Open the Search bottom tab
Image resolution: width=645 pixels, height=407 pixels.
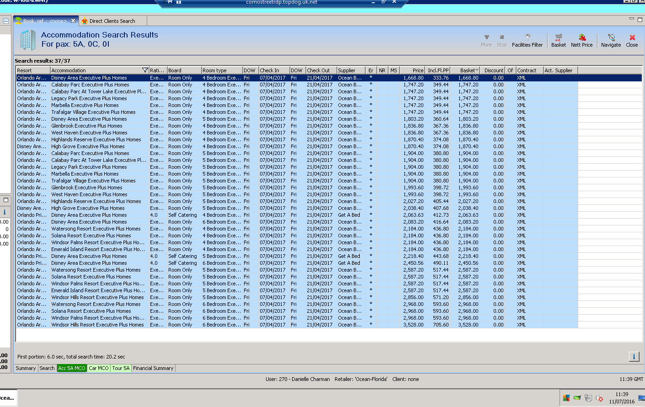tap(47, 368)
